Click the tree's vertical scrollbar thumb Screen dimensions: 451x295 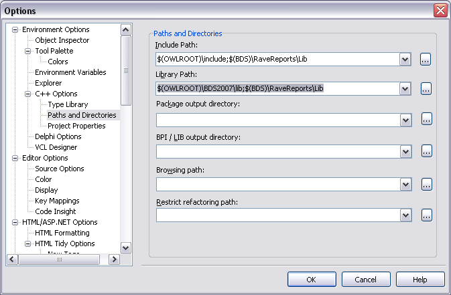[x=126, y=71]
